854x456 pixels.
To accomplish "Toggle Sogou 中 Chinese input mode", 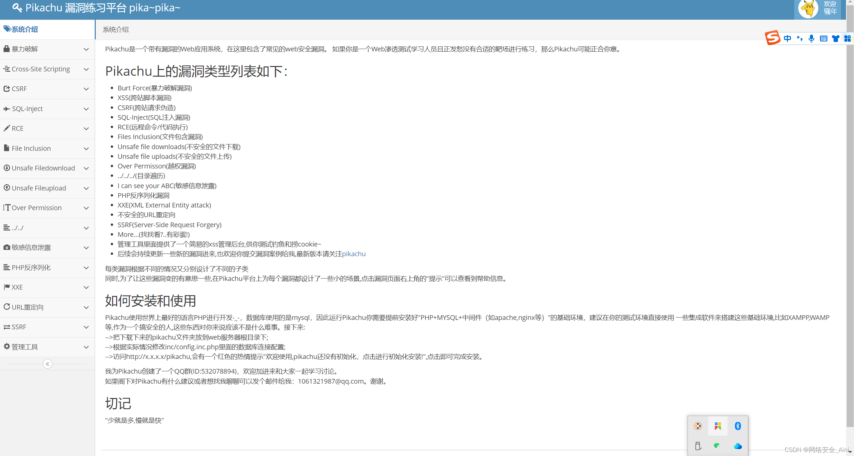I will click(788, 38).
